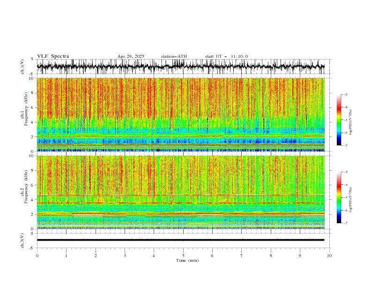This screenshot has width=371, height=287.
Task: Click the ch.1 spectrogram color bar
Action: (339, 120)
